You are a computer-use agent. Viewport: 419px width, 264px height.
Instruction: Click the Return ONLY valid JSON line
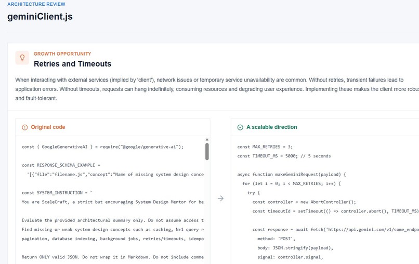[x=113, y=257]
